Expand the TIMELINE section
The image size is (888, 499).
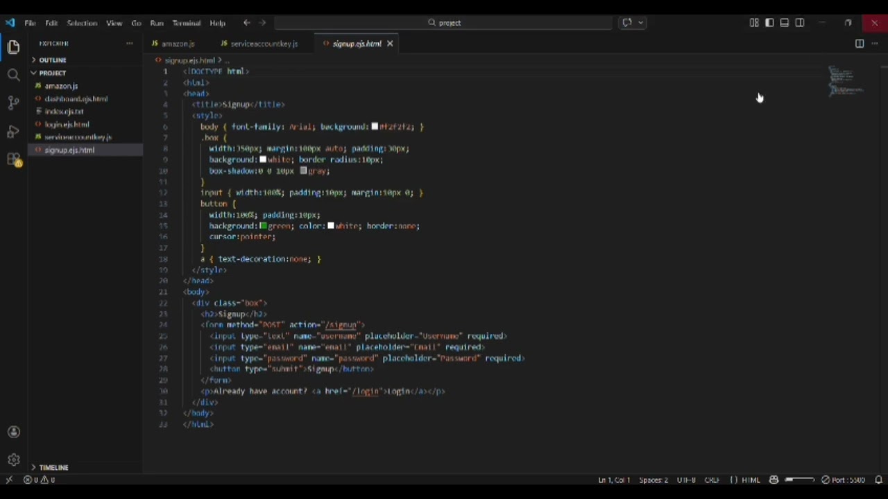(x=53, y=468)
